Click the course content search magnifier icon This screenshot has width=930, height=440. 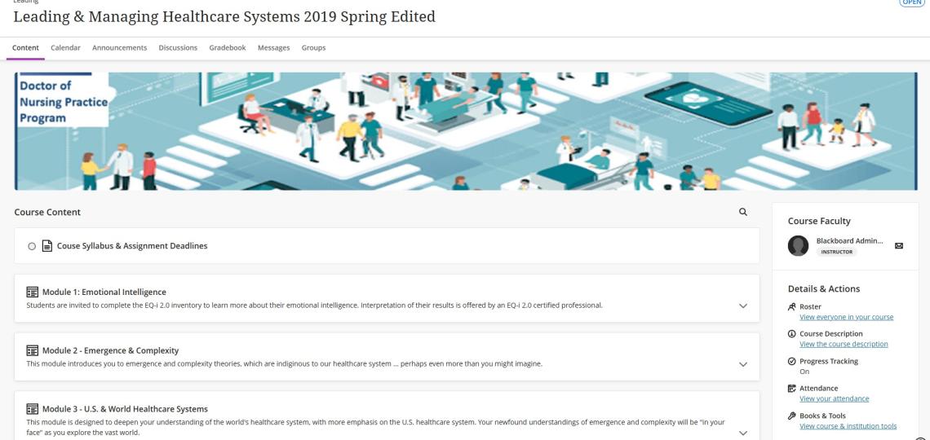[742, 212]
